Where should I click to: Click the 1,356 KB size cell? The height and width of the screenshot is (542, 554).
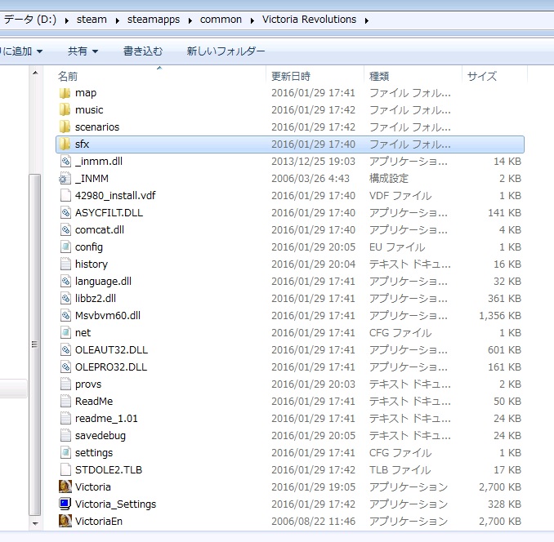[x=500, y=315]
